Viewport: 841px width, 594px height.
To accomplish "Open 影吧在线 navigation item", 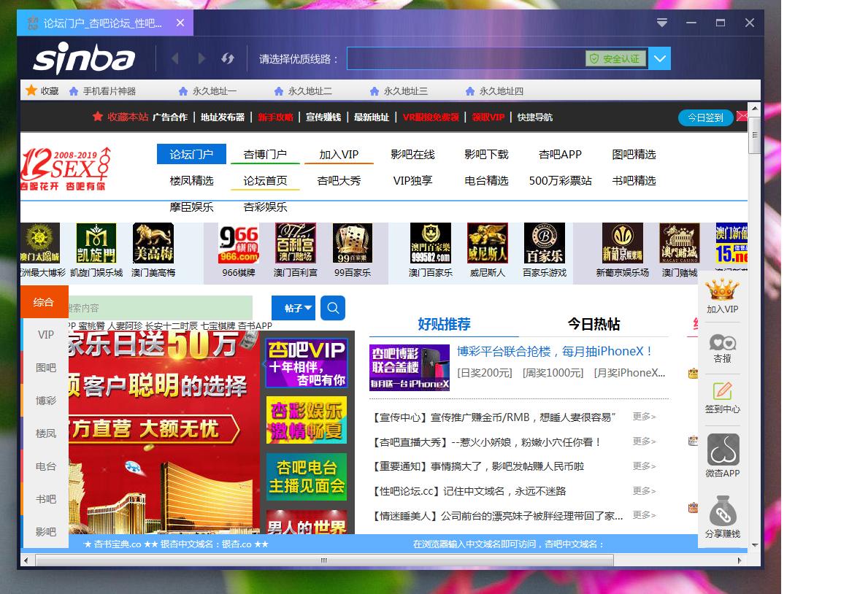I will click(412, 155).
